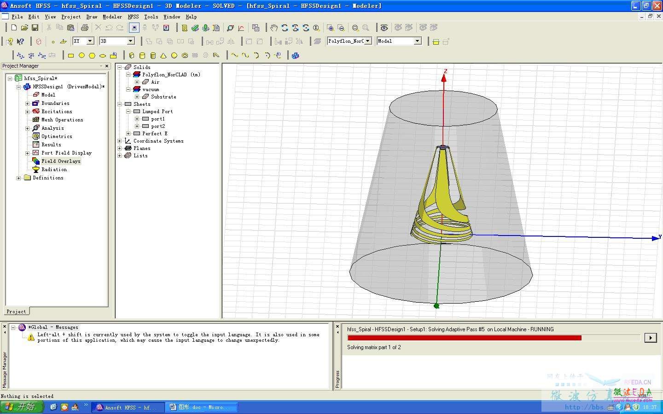Viewport: 663px width, 414px height.
Task: Select the Draw Cylinder tool
Action: pyautogui.click(x=142, y=56)
